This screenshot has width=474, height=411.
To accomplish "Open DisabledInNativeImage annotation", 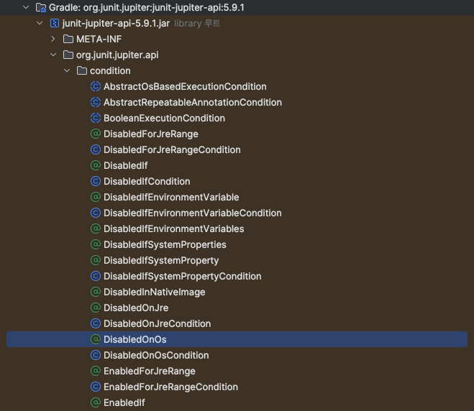I will pyautogui.click(x=155, y=292).
